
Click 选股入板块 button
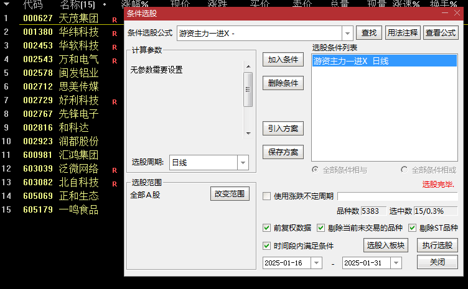(386, 245)
